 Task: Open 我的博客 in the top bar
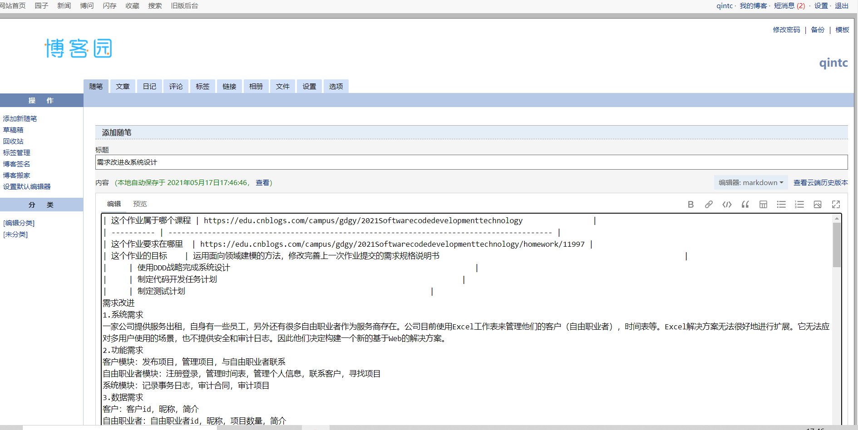pos(754,6)
